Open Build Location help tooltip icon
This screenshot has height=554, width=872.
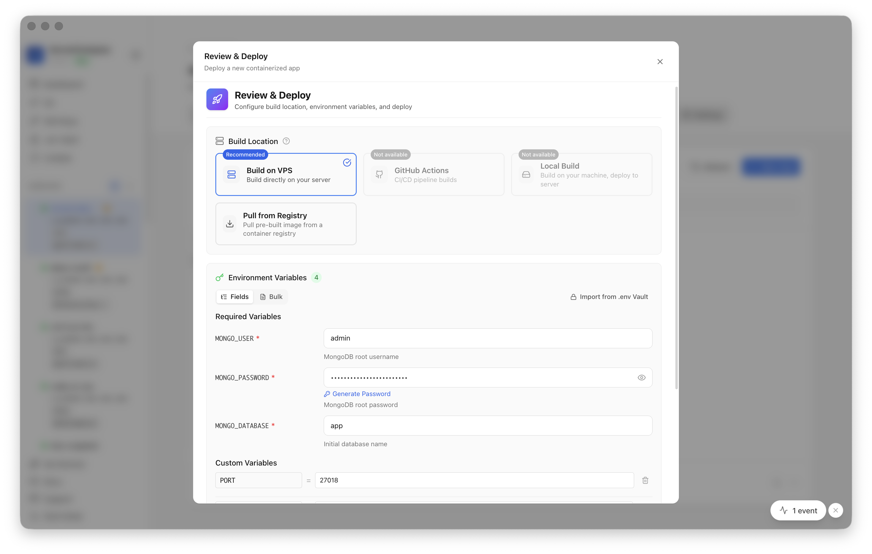[286, 141]
